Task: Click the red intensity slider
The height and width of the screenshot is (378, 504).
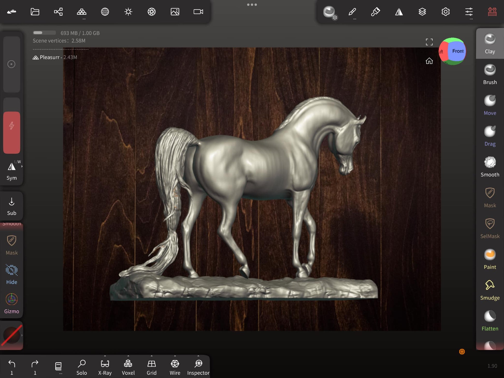Action: [x=12, y=132]
